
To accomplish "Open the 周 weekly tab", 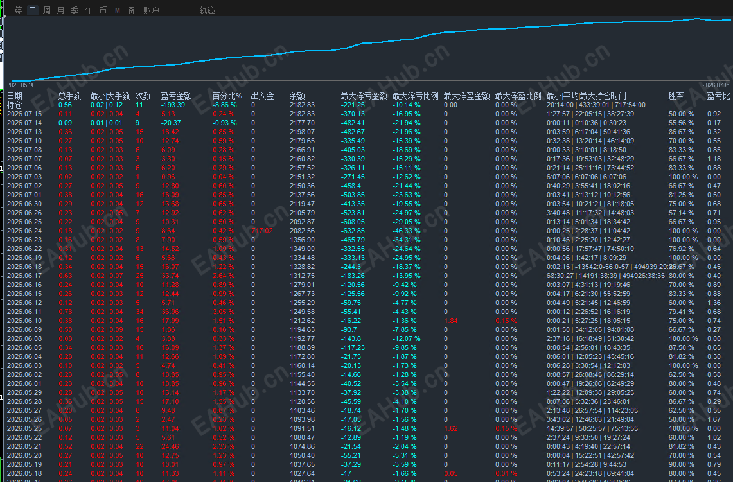I will pos(47,10).
